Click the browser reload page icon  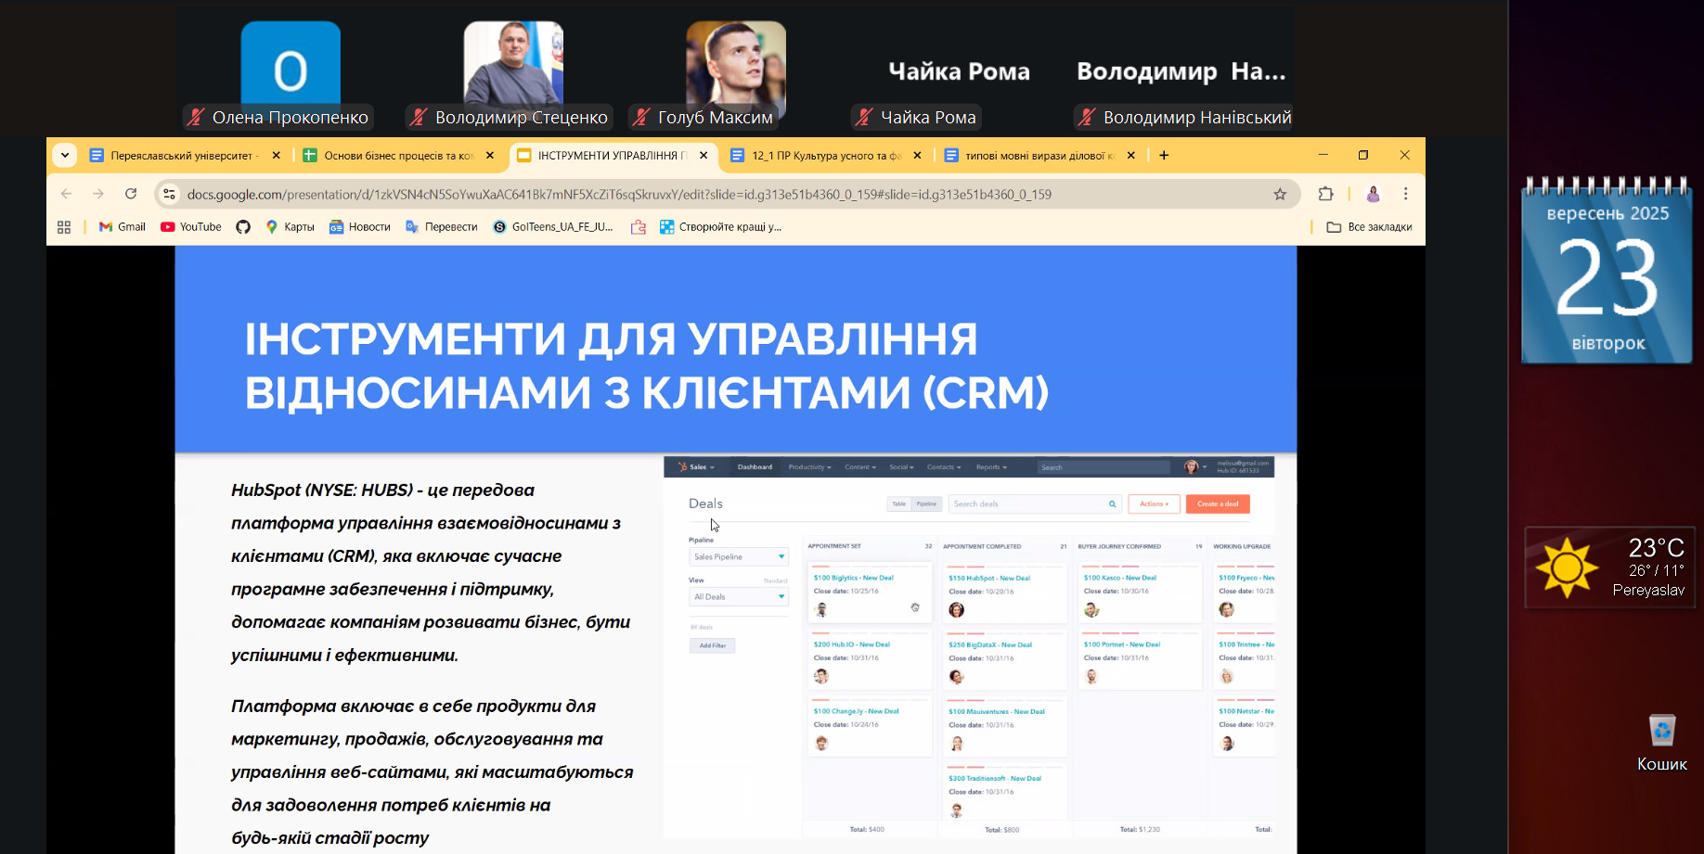coord(131,194)
